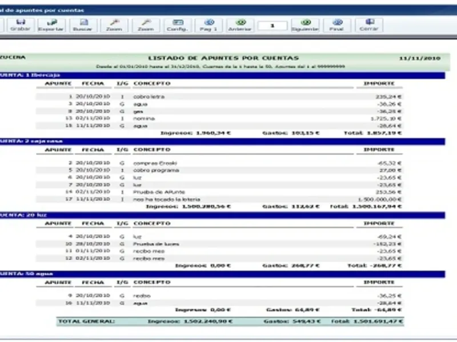Click the CONCEPTO column header under caja casa
Viewport: 457px width, 342px height.
152,150
